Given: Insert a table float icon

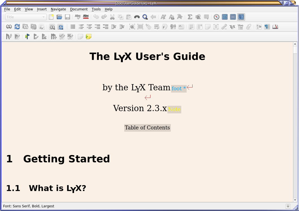Looking at the screenshot, I should coord(140,27).
